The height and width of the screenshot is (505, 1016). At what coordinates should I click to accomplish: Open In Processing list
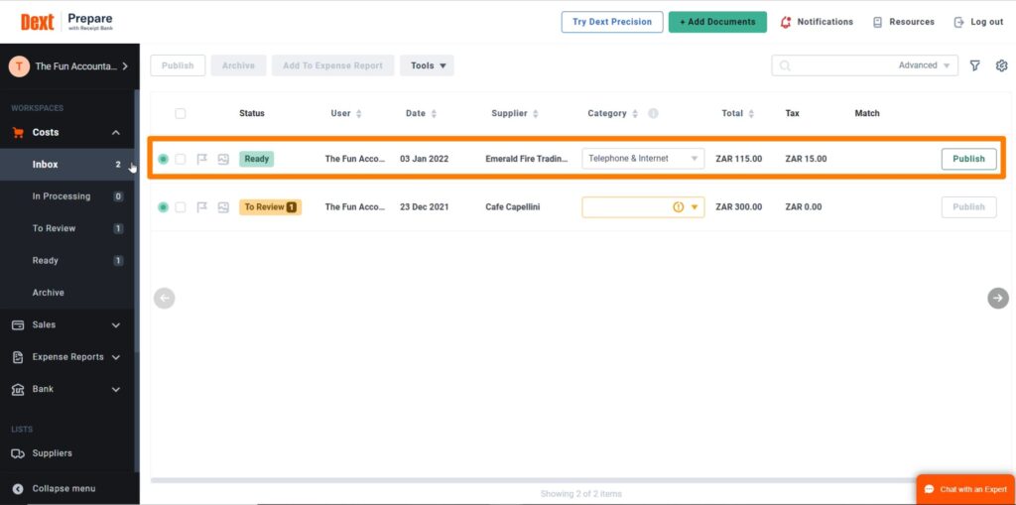tap(67, 196)
